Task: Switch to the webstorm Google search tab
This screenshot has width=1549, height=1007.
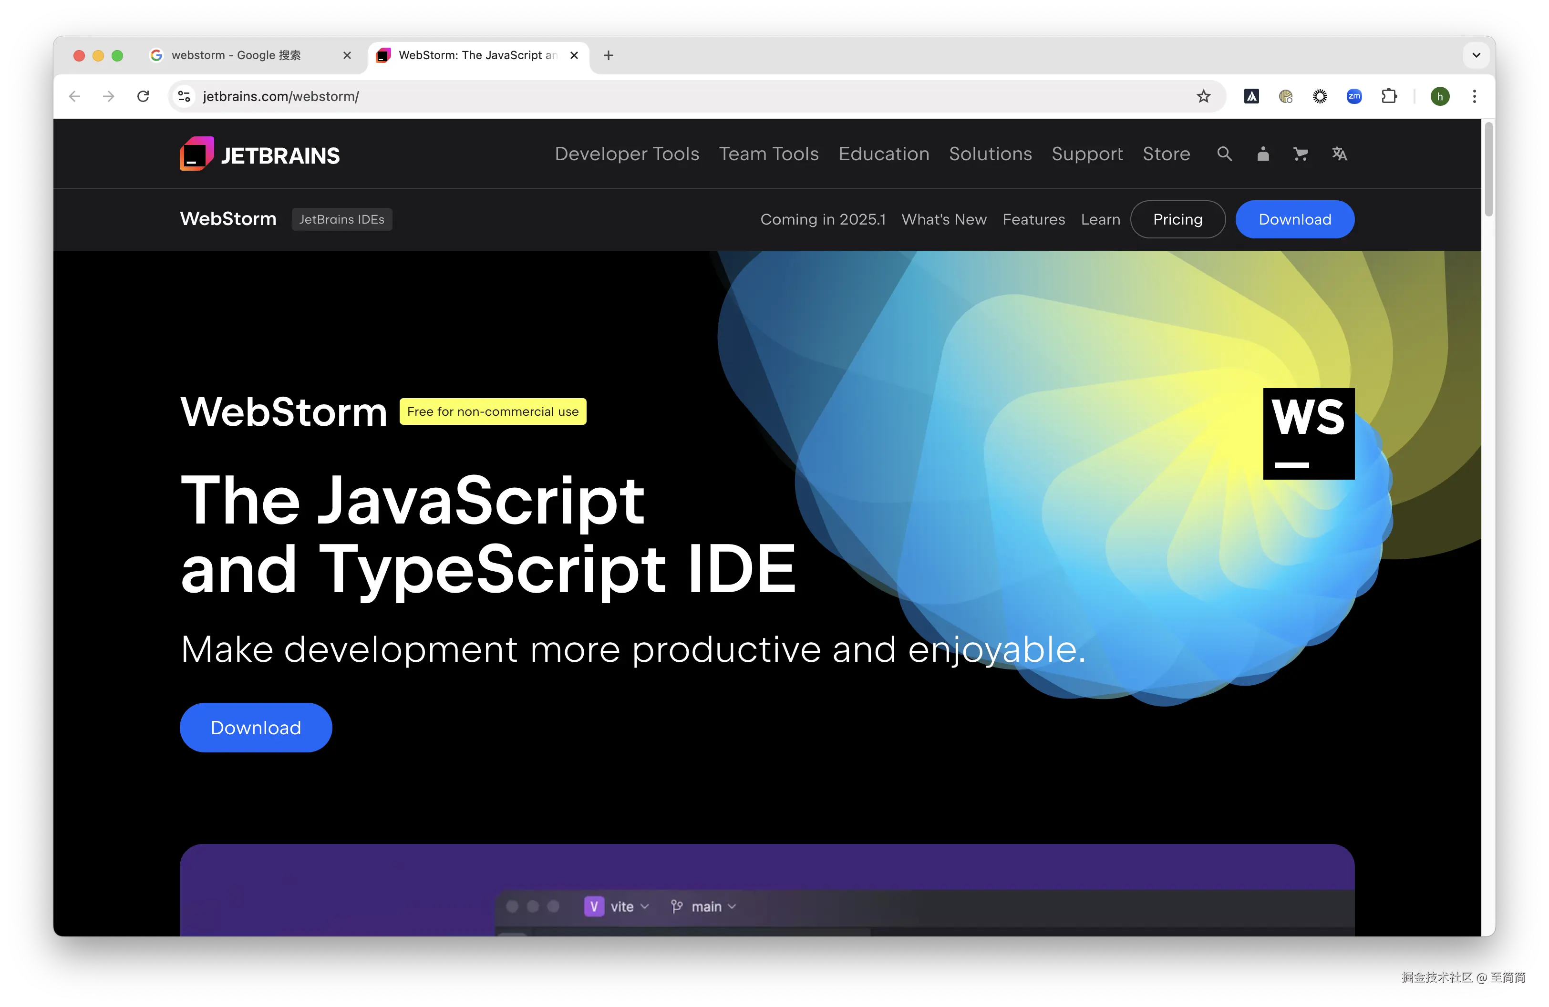Action: coord(236,55)
